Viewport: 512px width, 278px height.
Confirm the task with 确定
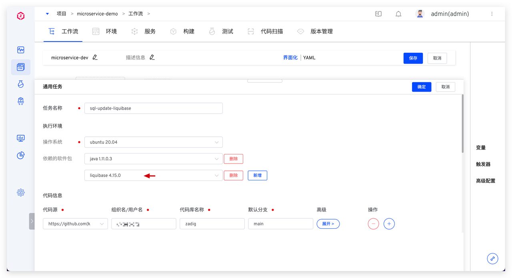pyautogui.click(x=422, y=87)
